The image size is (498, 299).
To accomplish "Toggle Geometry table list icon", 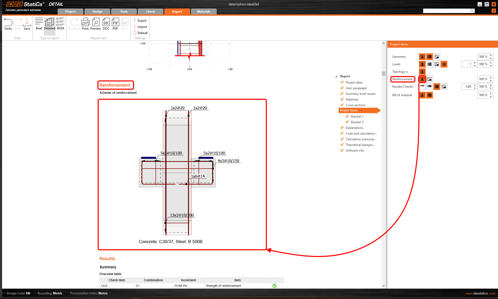I will coord(430,57).
